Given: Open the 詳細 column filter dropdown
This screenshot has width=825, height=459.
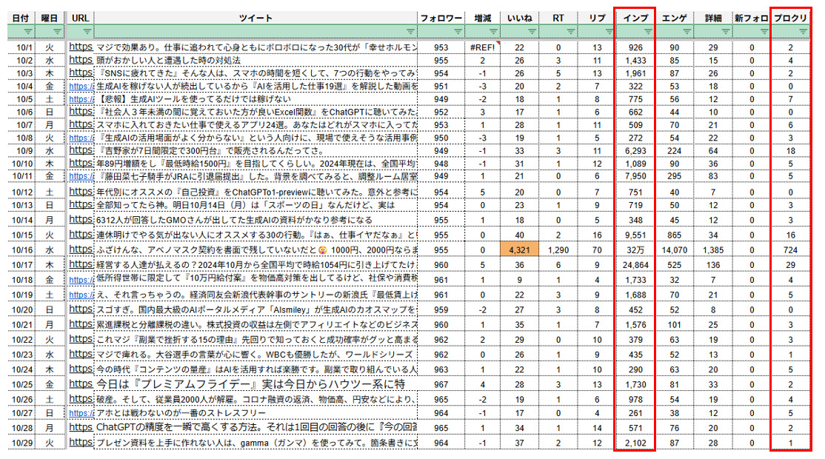Looking at the screenshot, I should point(726,32).
